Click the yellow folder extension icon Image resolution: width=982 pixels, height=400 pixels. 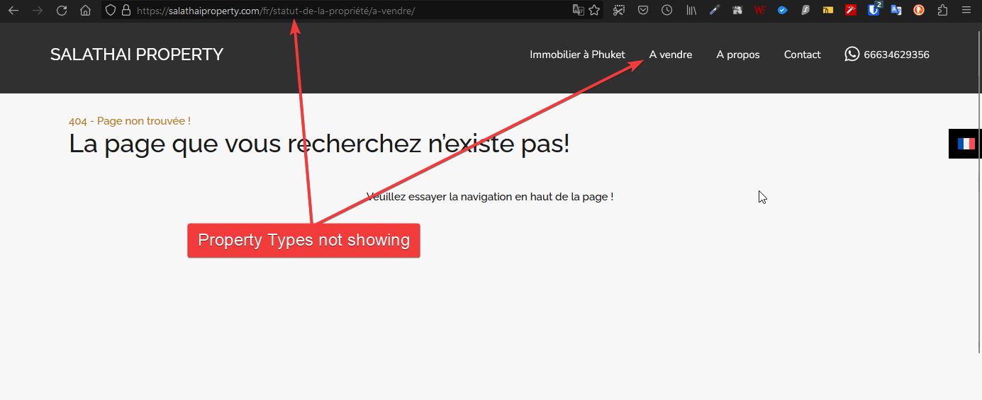(x=828, y=11)
